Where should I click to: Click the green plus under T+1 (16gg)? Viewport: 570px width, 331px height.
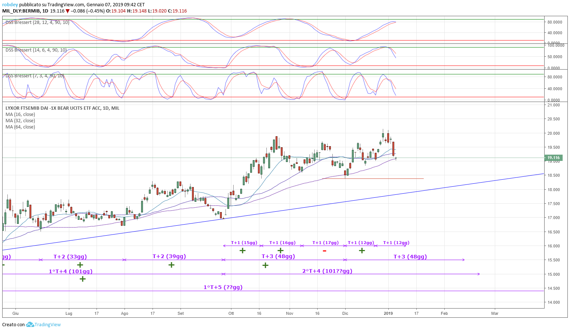pos(280,251)
